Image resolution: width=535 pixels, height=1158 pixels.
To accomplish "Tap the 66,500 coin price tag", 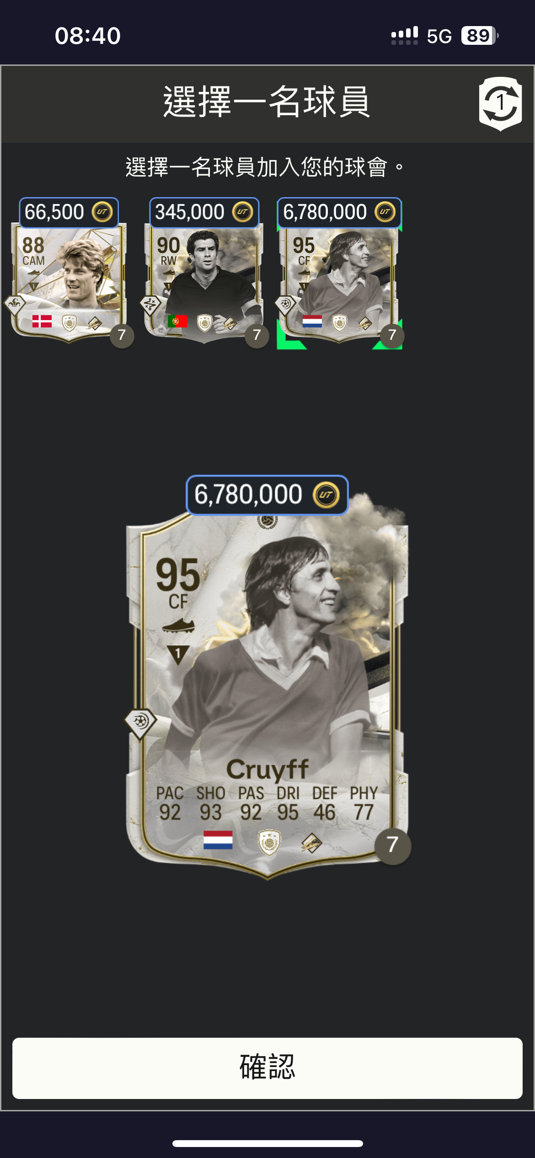I will 69,212.
